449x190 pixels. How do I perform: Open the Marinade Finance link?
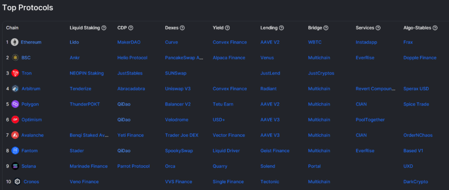[x=89, y=166]
